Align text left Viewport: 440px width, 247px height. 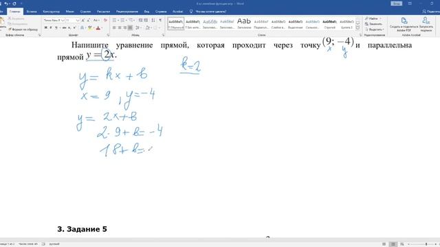click(114, 27)
